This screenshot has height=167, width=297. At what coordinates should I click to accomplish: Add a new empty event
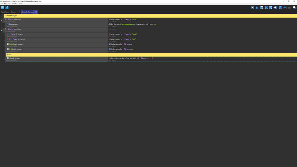tap(262, 8)
